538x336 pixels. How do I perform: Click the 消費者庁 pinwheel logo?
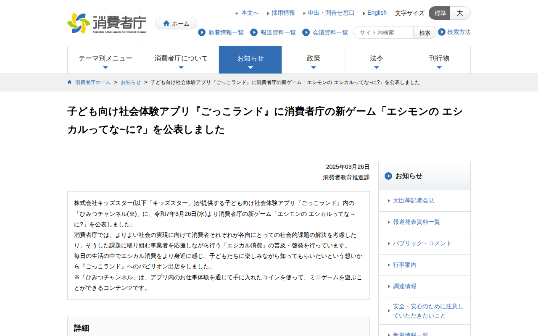tap(78, 23)
